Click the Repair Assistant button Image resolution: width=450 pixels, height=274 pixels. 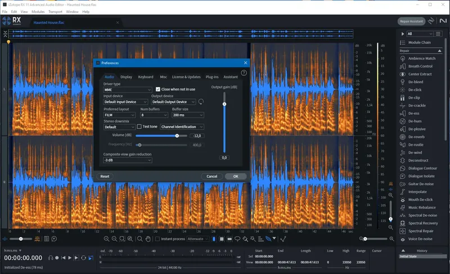411,21
